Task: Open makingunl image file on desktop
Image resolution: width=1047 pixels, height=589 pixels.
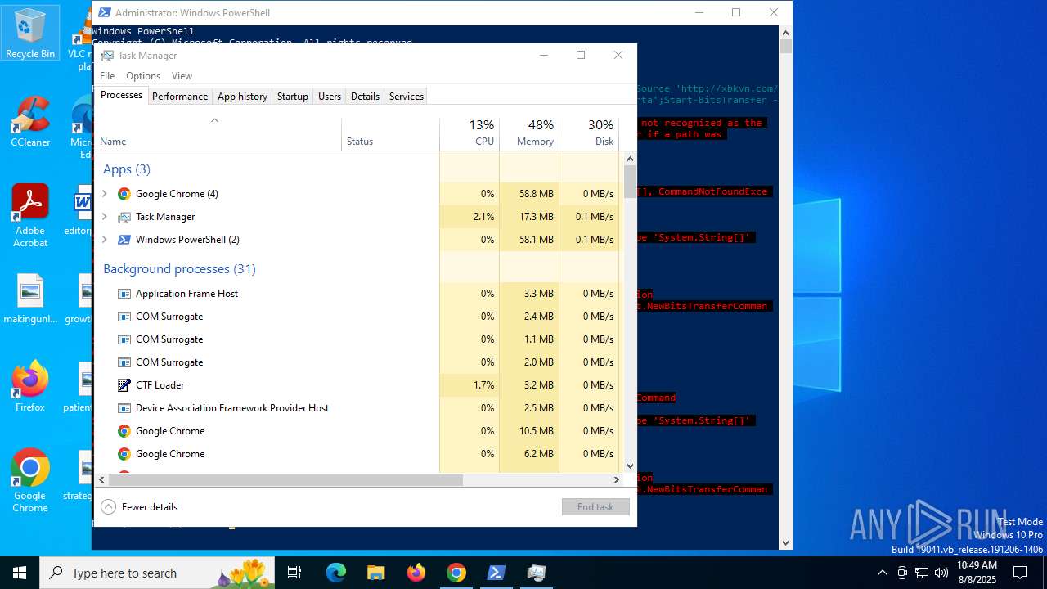Action: pos(30,299)
